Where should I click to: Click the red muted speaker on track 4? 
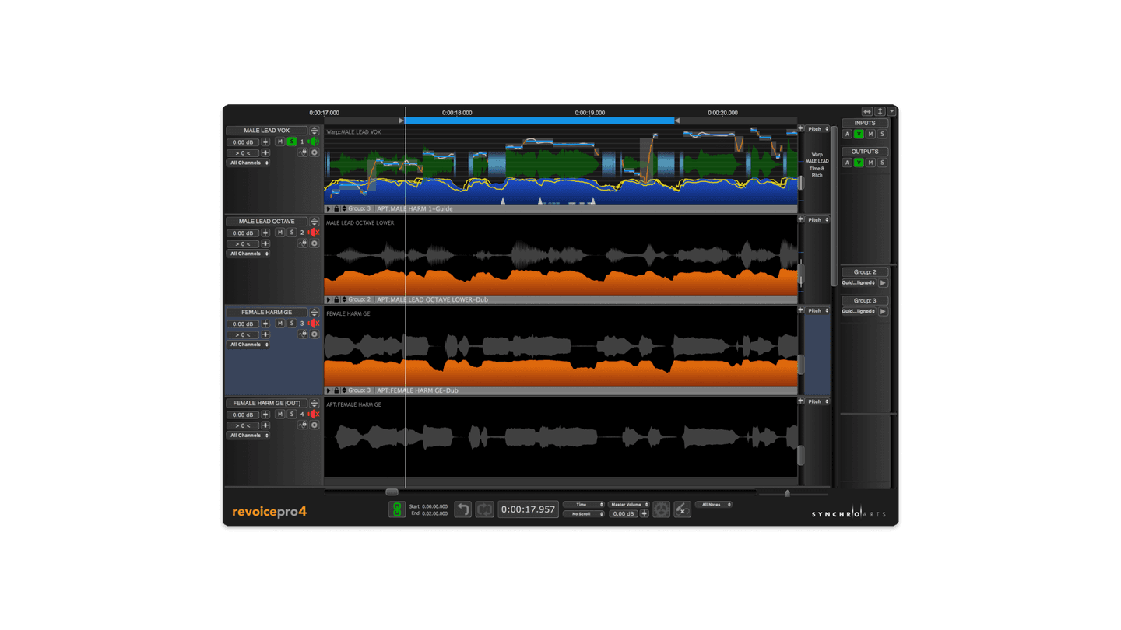(x=313, y=415)
